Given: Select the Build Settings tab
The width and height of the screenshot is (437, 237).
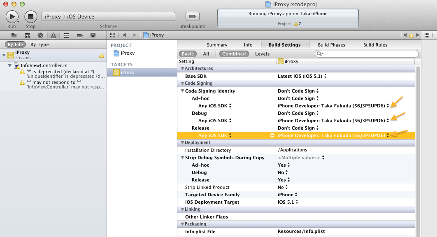Looking at the screenshot, I should tap(285, 45).
